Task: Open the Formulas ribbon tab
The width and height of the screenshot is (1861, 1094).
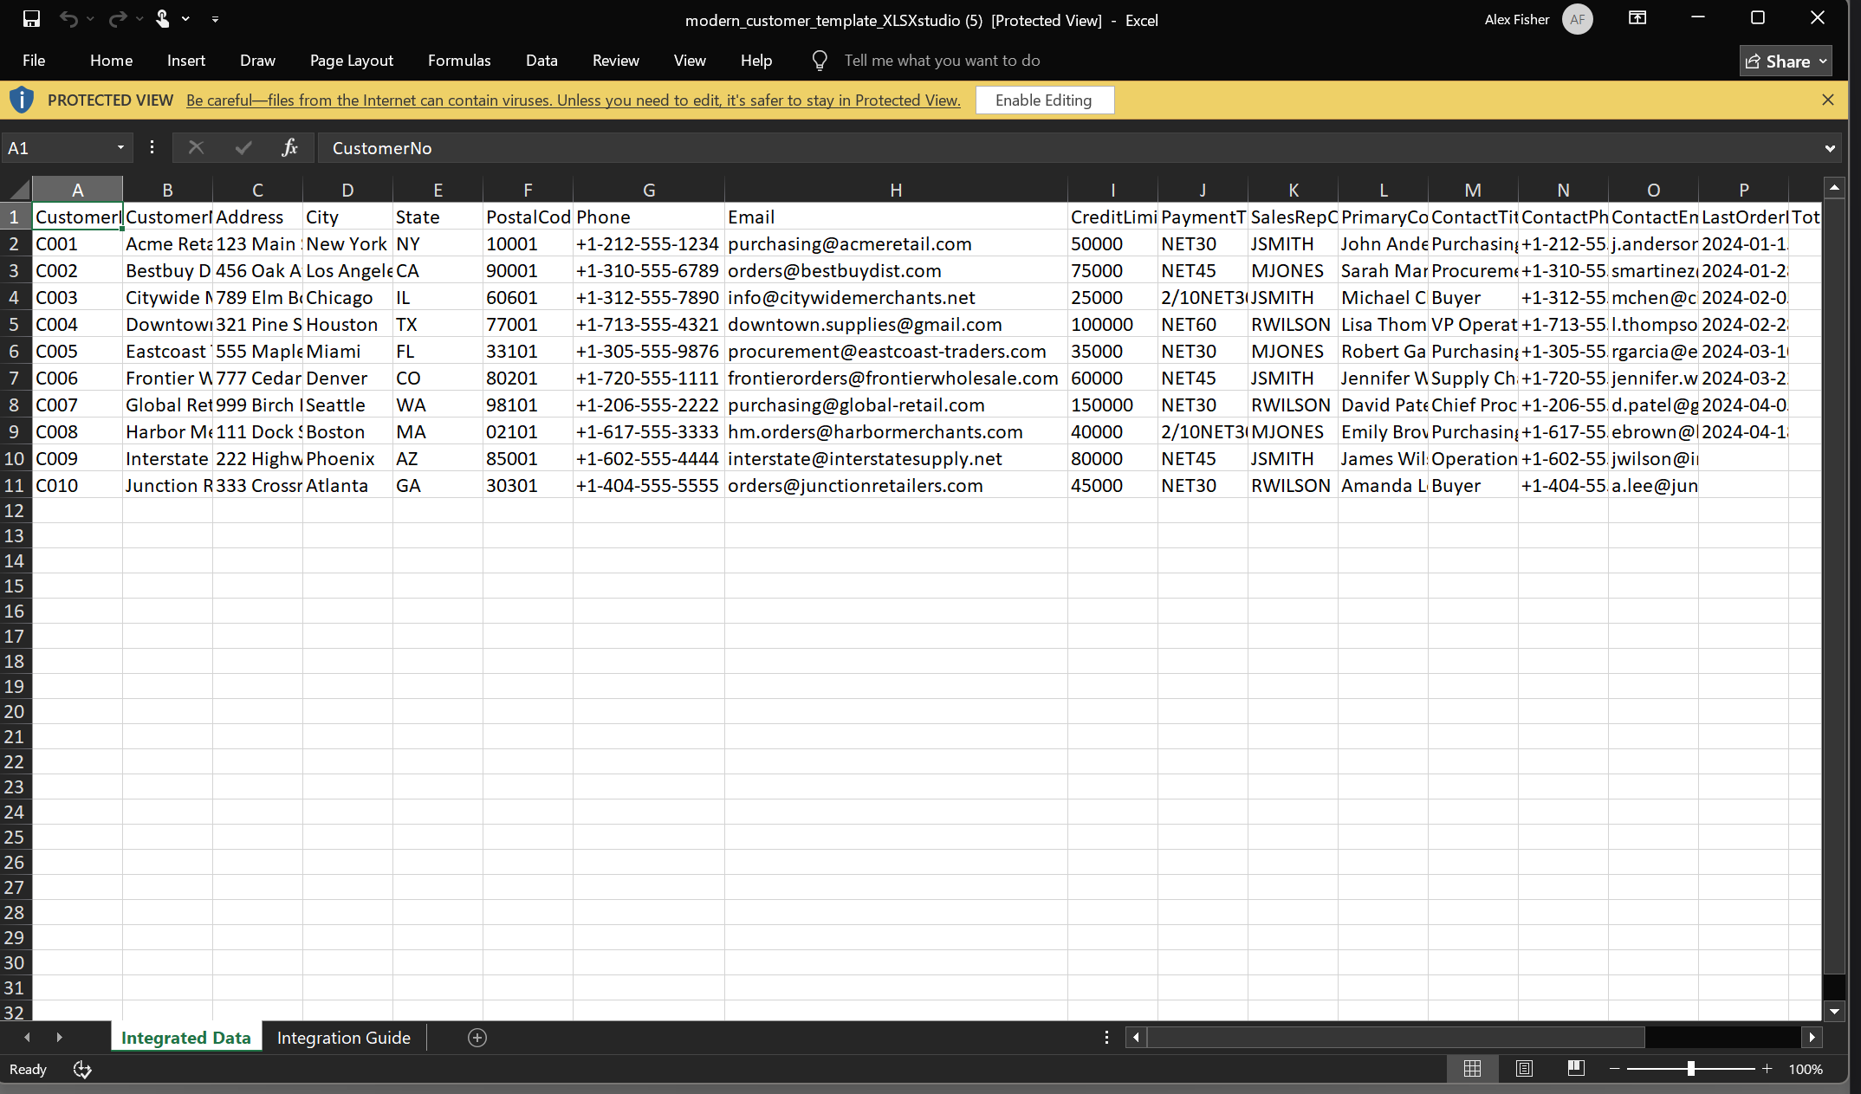Action: pyautogui.click(x=459, y=61)
